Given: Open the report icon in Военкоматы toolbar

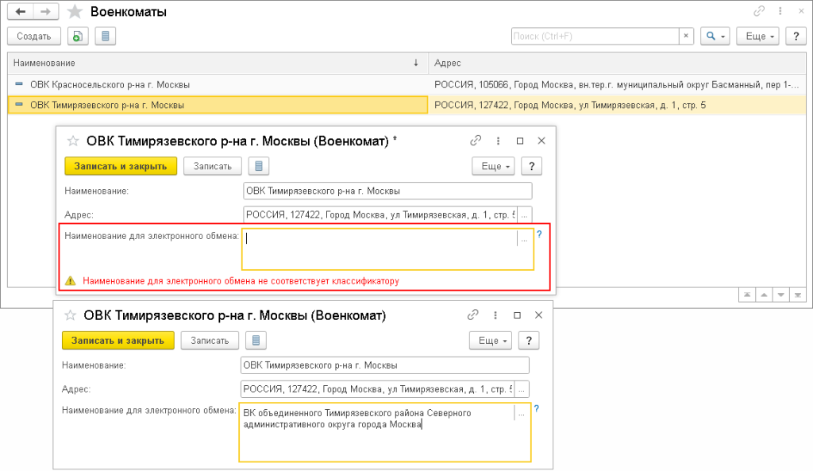Looking at the screenshot, I should (106, 37).
